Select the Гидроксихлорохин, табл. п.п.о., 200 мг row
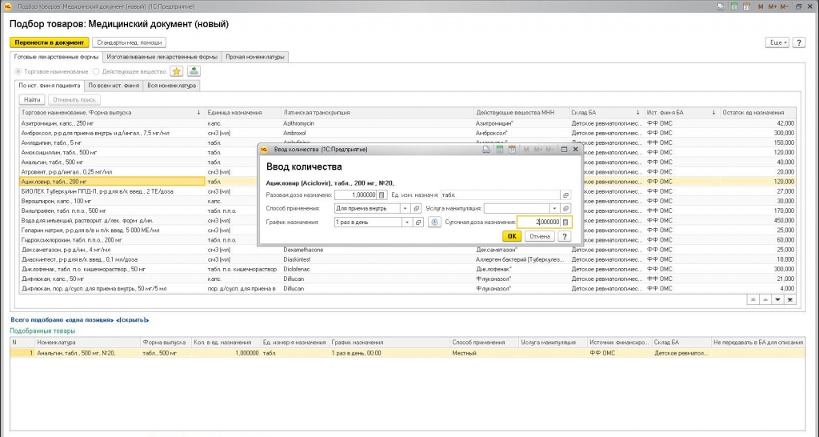 (407, 240)
